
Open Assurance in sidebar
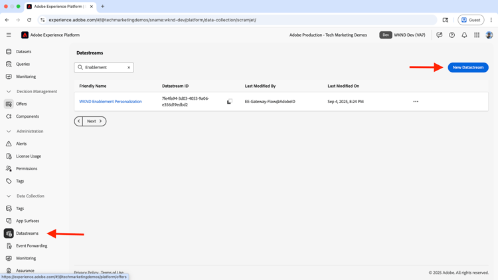[25, 271]
